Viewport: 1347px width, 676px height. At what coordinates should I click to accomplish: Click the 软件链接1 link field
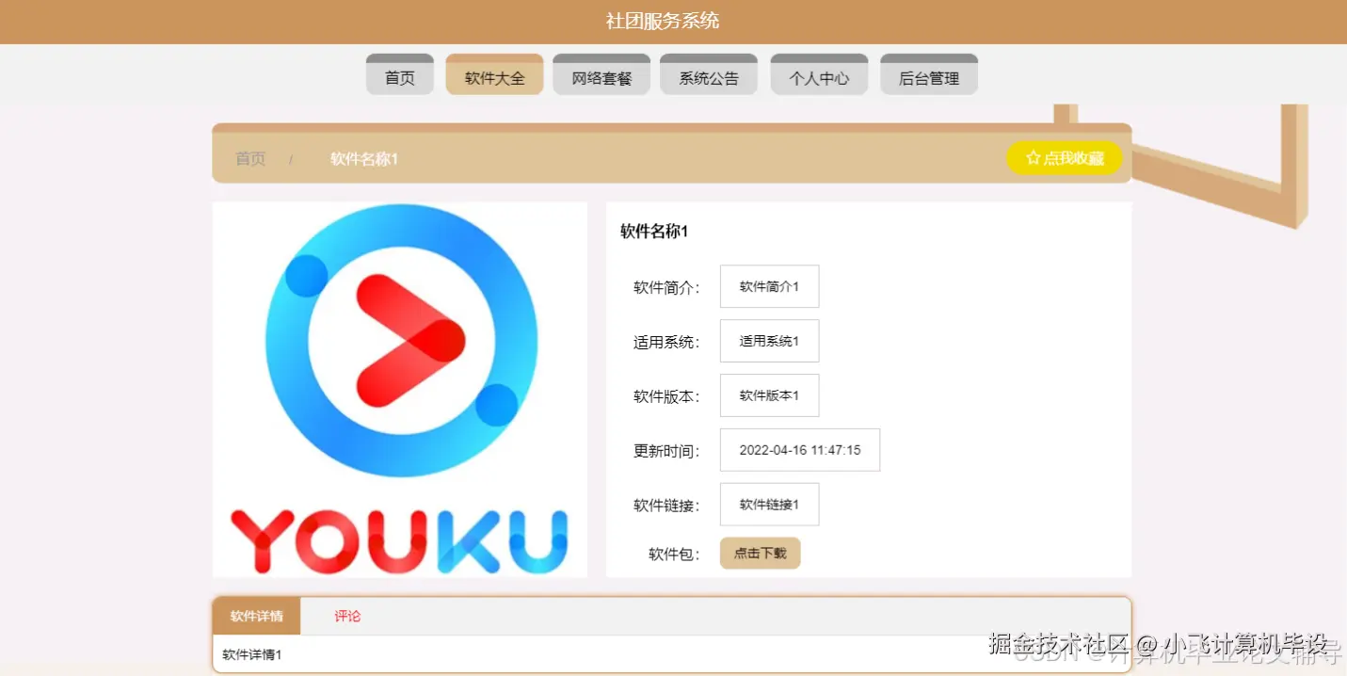pos(769,504)
